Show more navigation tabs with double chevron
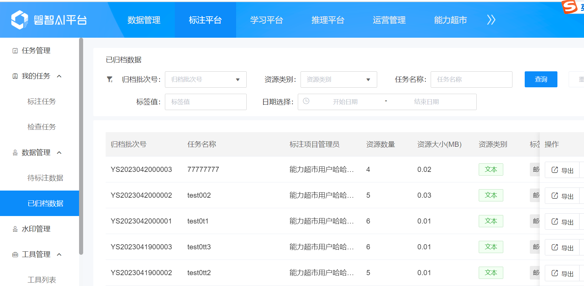This screenshot has height=286, width=584. [x=491, y=20]
